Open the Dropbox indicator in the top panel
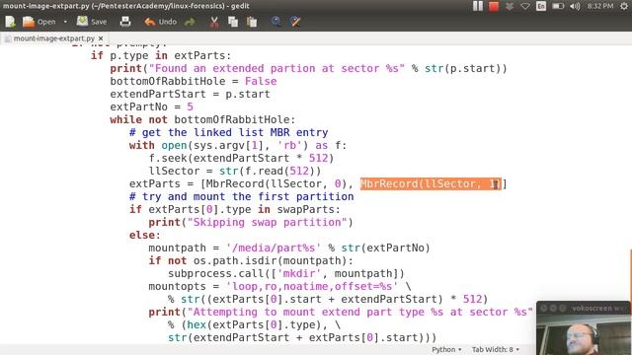Screen dimensions: 632x355 (x=510, y=6)
